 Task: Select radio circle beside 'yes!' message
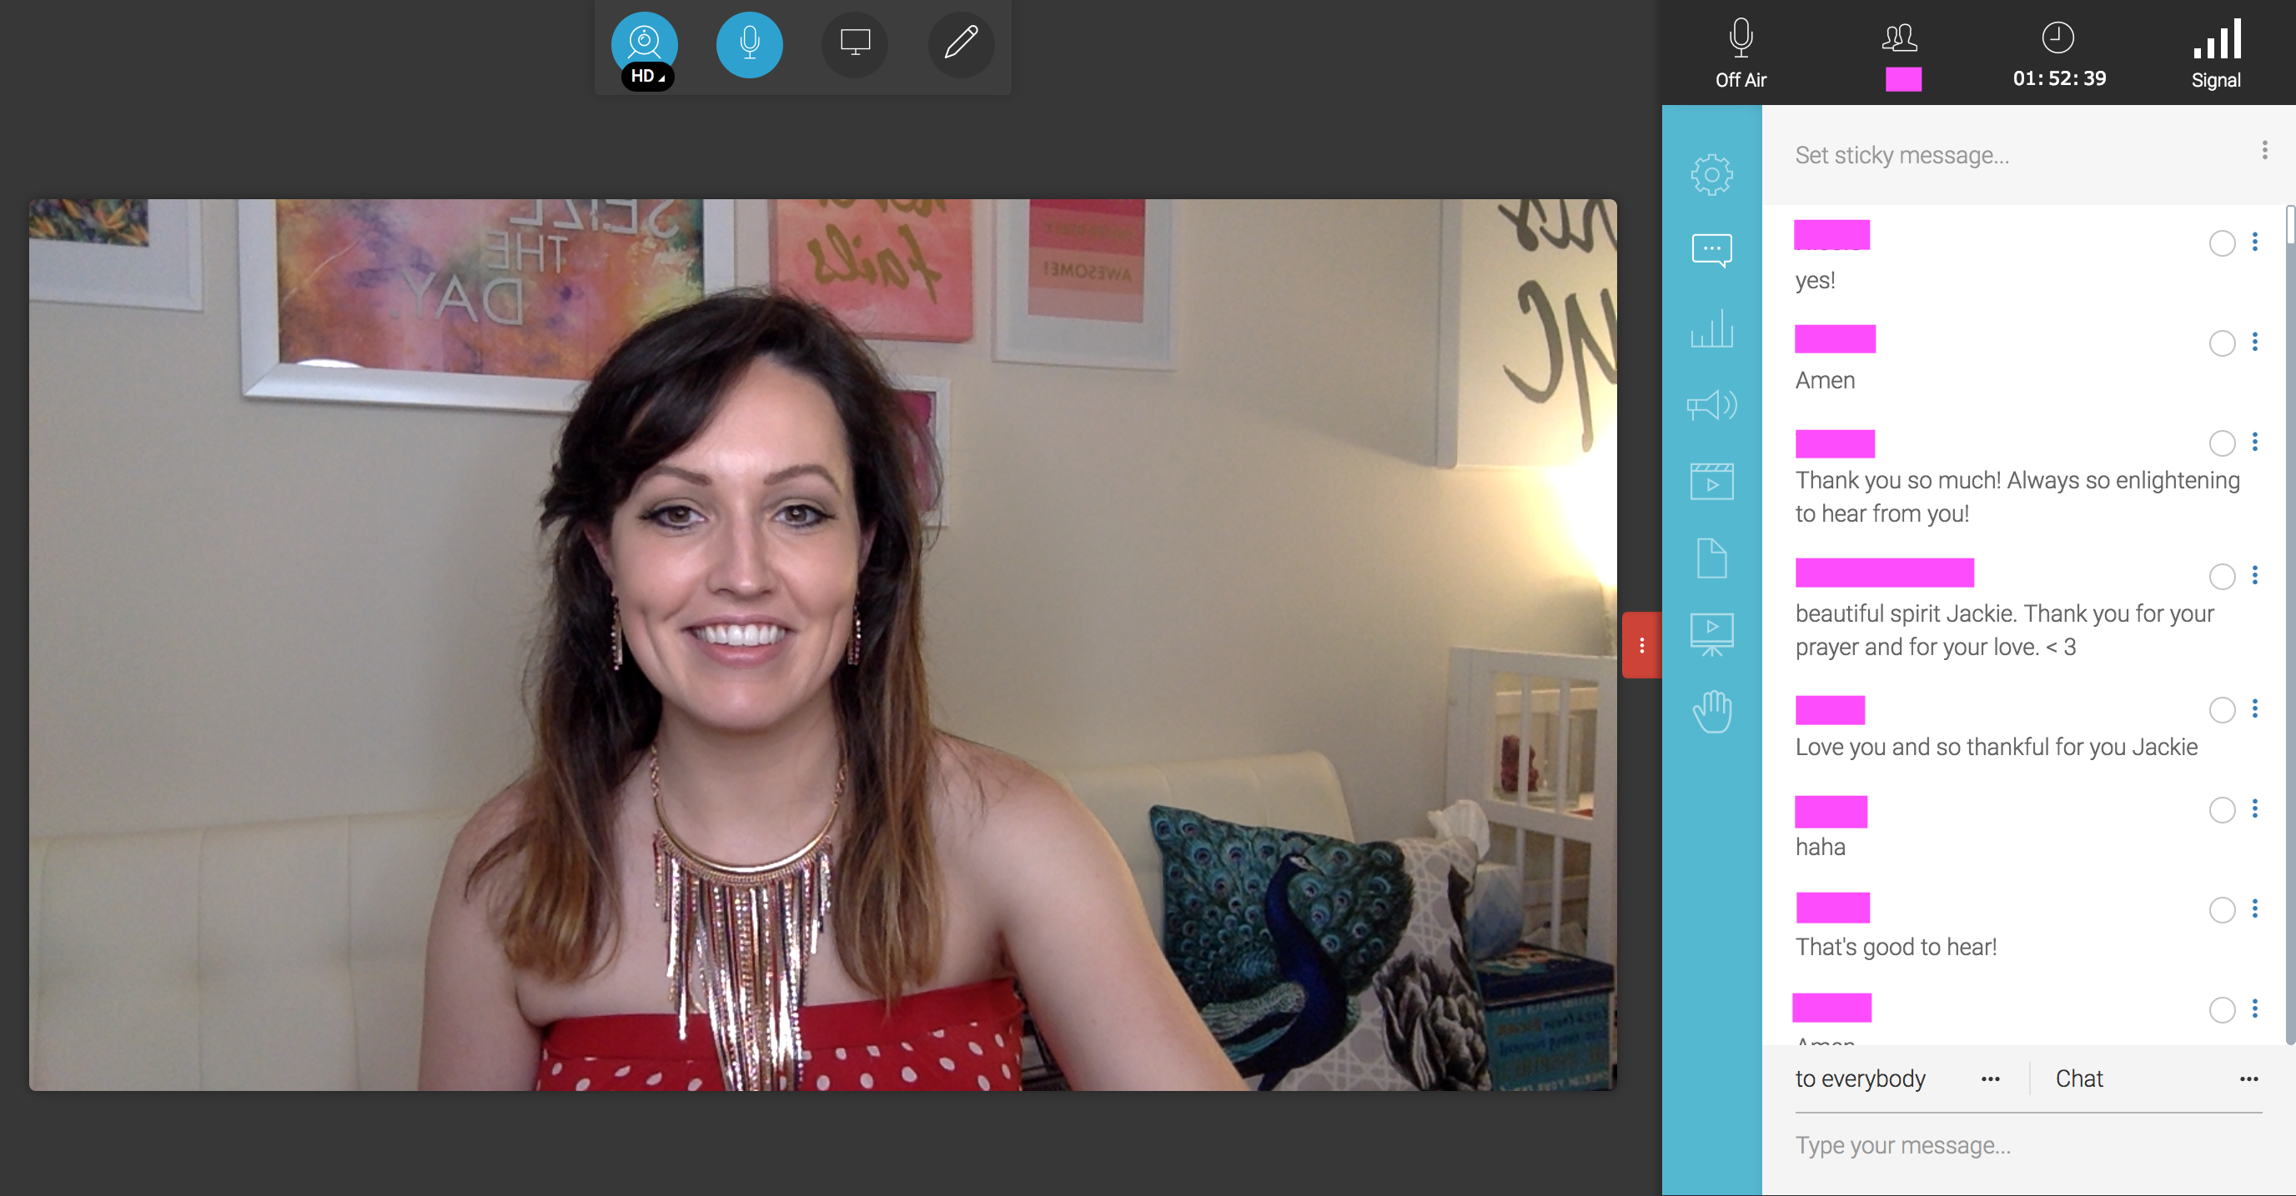coord(2221,243)
